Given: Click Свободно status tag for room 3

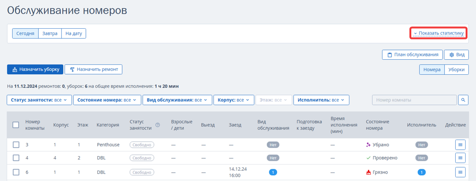Looking at the screenshot, I should point(142,145).
